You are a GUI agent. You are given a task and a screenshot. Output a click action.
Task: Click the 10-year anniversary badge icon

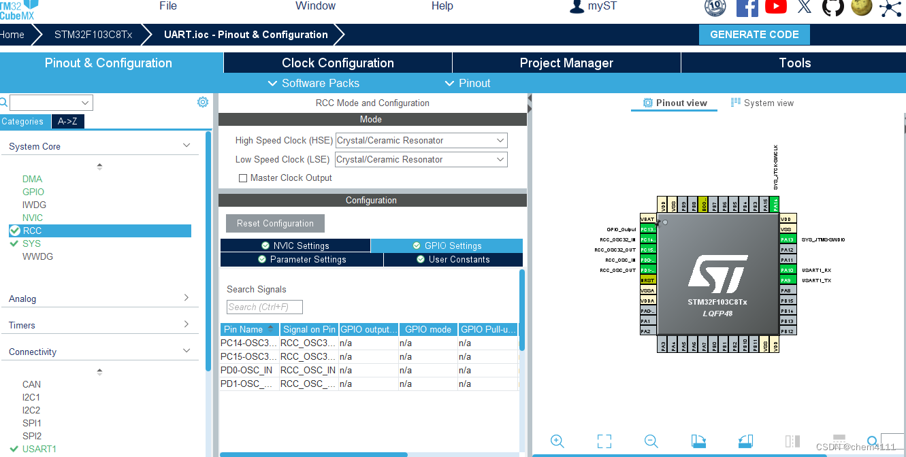tap(715, 7)
